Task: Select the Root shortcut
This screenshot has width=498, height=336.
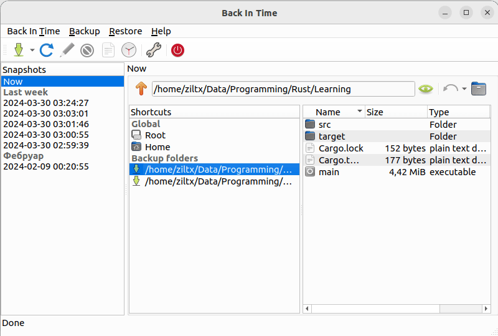Action: (155, 135)
